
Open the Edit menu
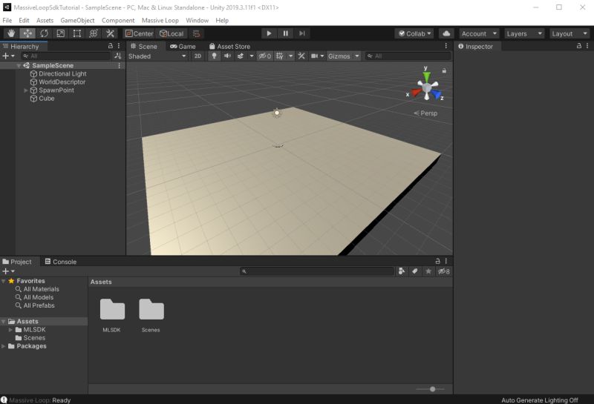click(x=24, y=21)
